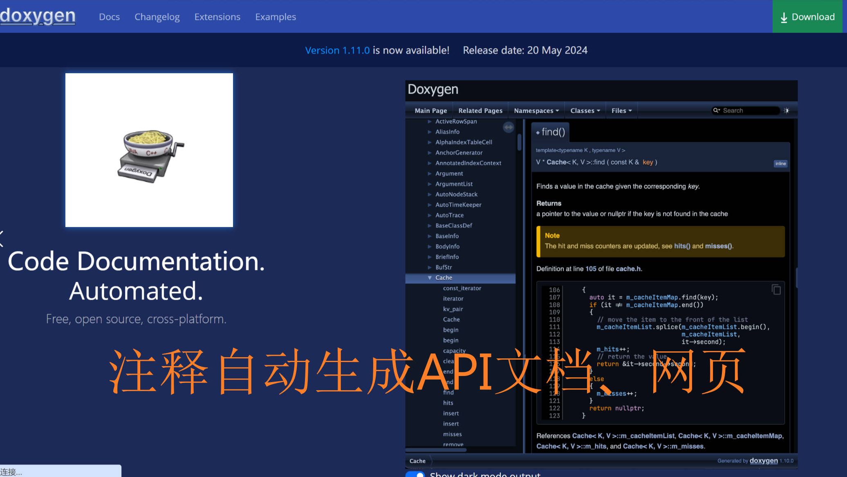Follow the Version 1.11.0 link
The height and width of the screenshot is (477, 847).
point(337,50)
